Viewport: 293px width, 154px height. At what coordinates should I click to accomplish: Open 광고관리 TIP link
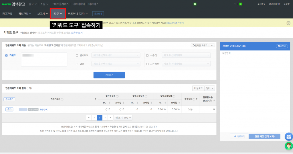(x=274, y=4)
